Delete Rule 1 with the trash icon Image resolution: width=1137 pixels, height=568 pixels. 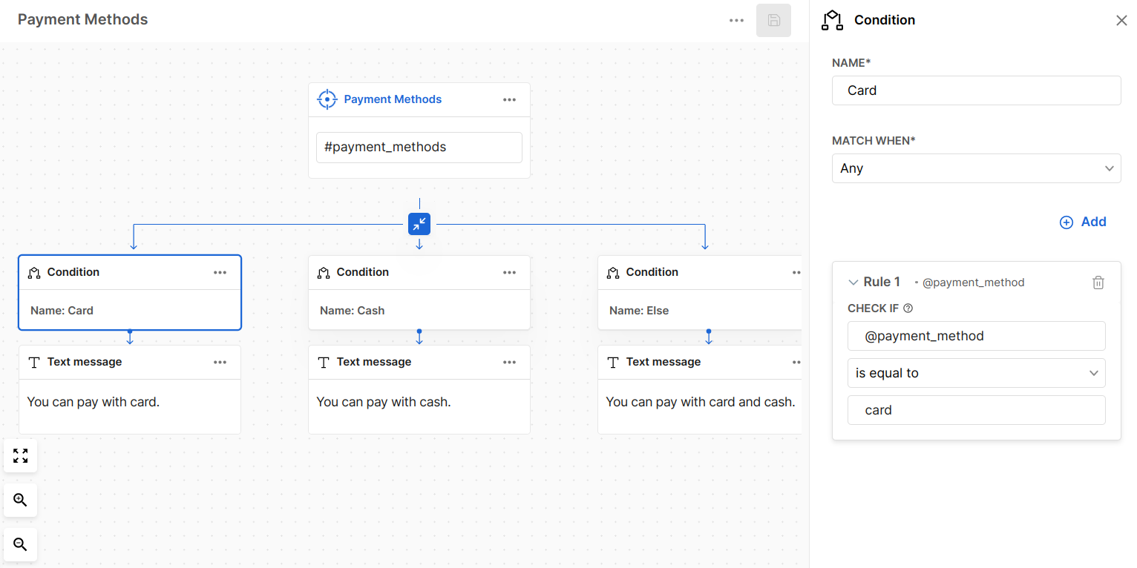point(1098,283)
